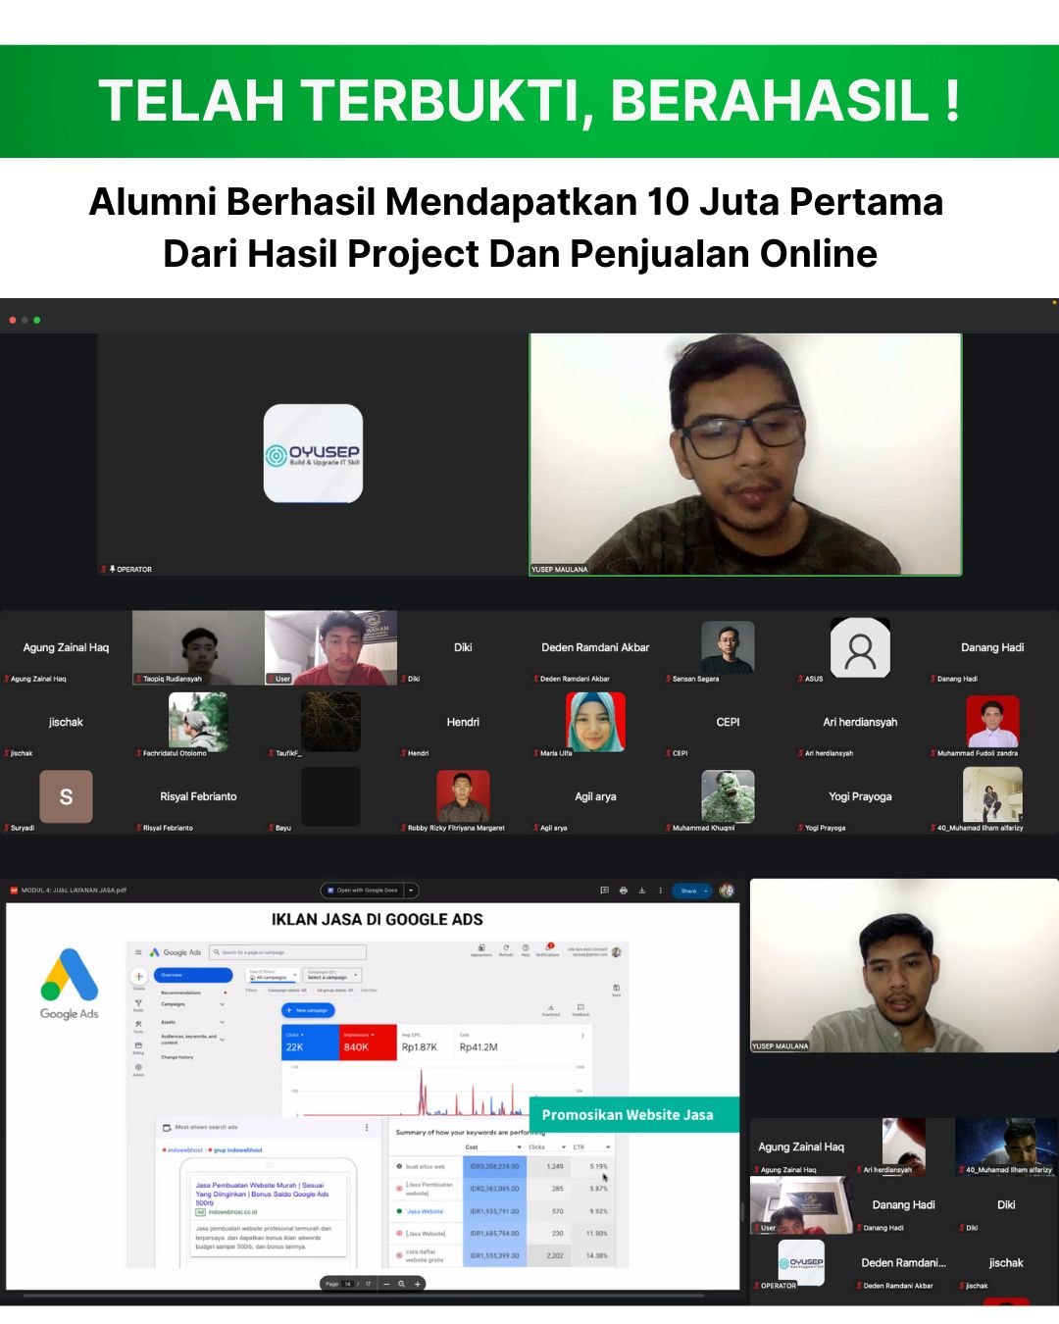This screenshot has width=1059, height=1324.
Task: Open the 'Open with Google Docs' dropdown arrow
Action: coord(412,891)
